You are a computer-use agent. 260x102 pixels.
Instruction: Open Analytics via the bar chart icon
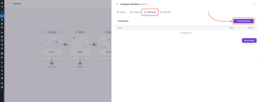[2, 44]
